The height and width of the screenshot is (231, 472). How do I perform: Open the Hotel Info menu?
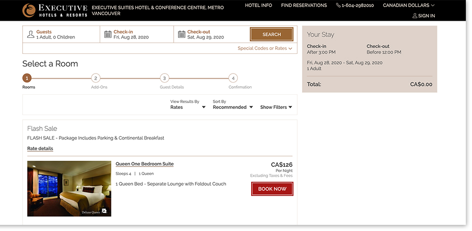(258, 5)
